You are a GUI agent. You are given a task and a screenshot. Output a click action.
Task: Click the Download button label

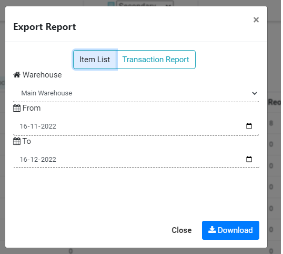click(235, 230)
